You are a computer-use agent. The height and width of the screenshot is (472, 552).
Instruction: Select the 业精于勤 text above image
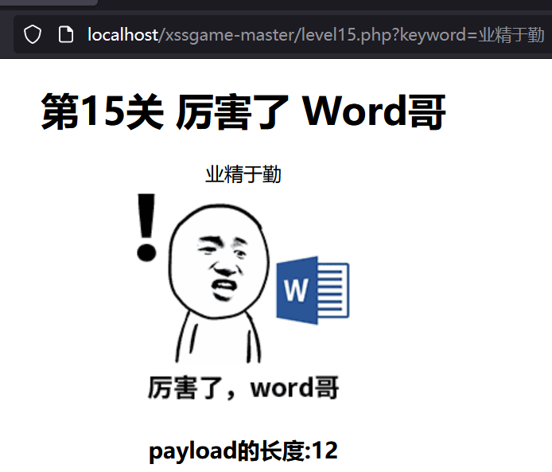point(243,174)
